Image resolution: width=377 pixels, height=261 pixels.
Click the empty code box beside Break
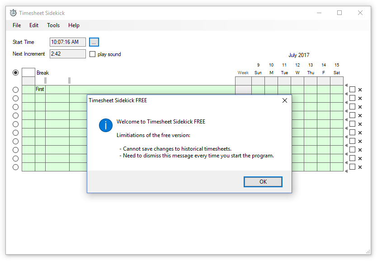tap(28, 72)
